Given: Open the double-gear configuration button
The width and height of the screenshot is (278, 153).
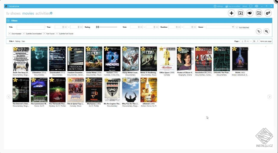Looking at the screenshot, I should point(268,13).
